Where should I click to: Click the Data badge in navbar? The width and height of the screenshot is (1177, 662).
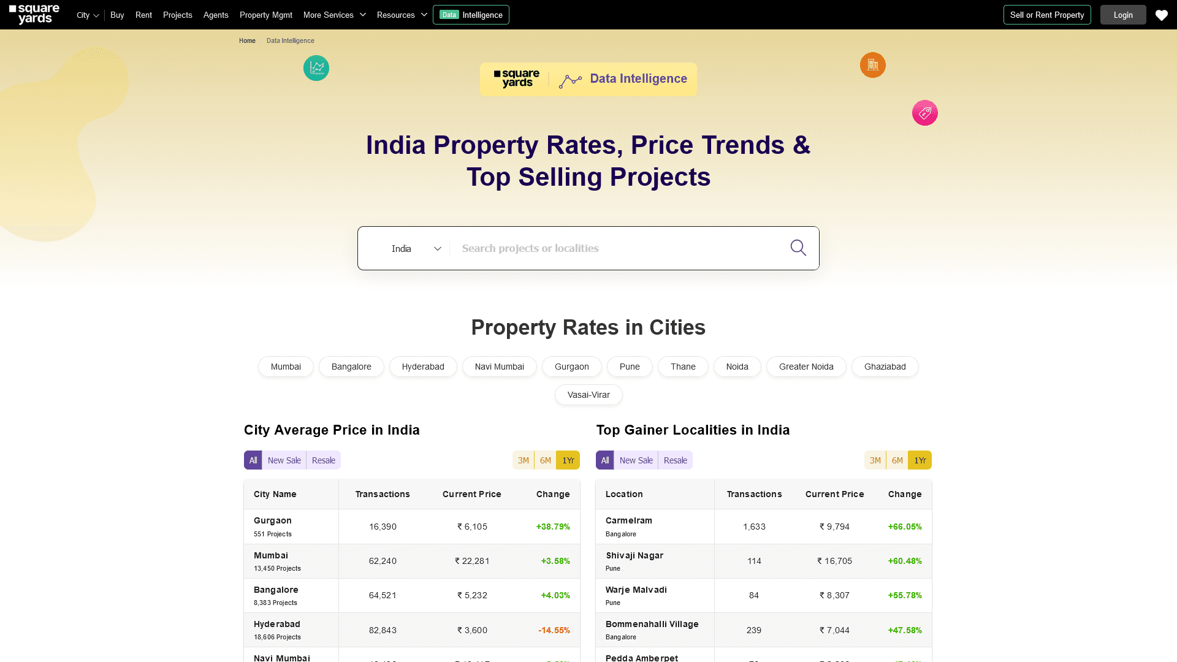tap(448, 14)
